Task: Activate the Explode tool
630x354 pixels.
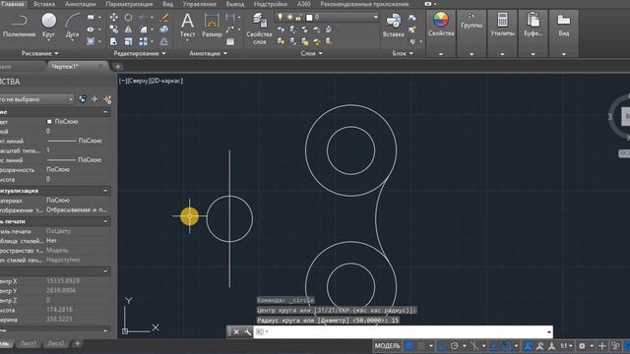Action: point(164,29)
